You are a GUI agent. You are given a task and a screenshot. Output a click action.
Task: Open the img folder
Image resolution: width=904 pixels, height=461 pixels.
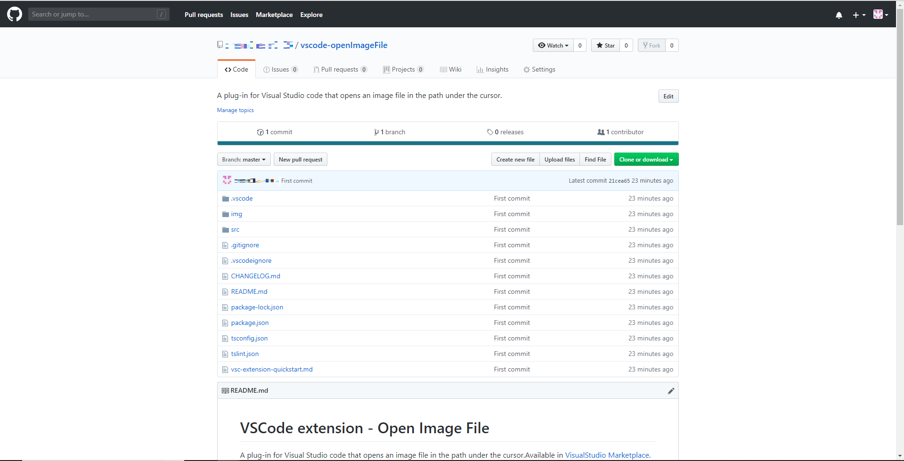(x=236, y=214)
